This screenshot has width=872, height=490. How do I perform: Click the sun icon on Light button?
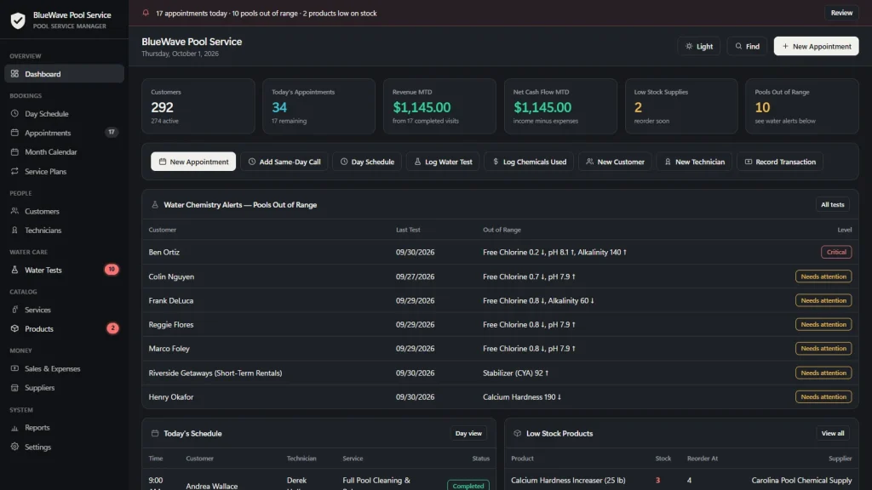(x=689, y=46)
